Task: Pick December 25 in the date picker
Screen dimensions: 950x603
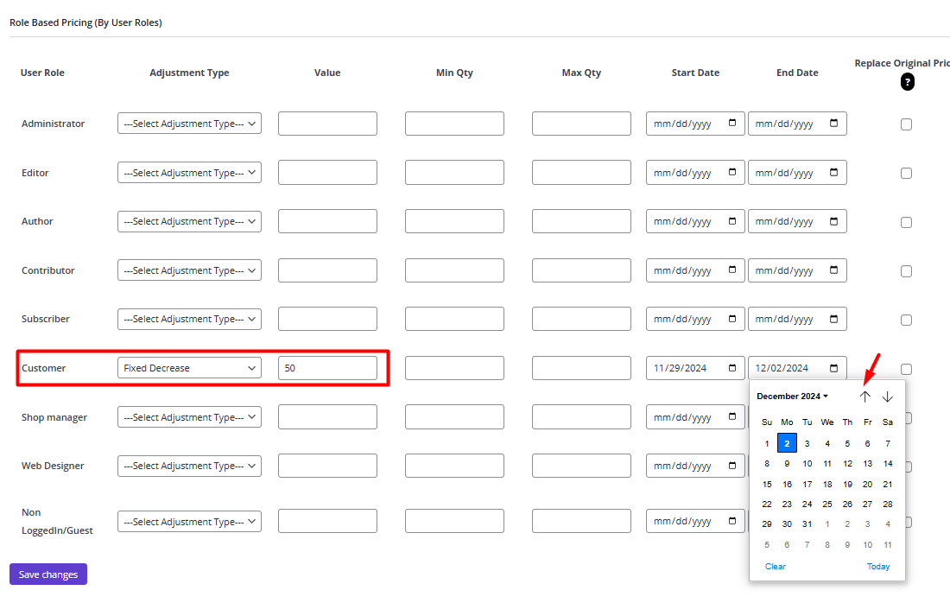Action: tap(827, 504)
